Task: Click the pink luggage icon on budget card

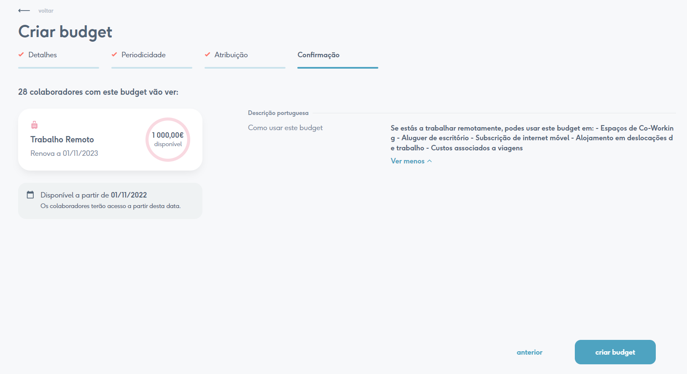Action: click(35, 125)
